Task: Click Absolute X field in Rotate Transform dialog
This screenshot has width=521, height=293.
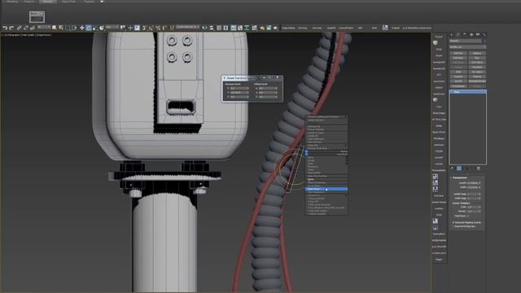Action: (x=239, y=89)
